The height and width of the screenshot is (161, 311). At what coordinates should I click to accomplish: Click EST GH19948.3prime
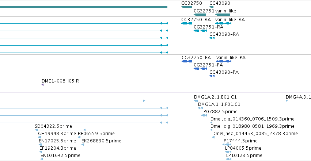57,134
